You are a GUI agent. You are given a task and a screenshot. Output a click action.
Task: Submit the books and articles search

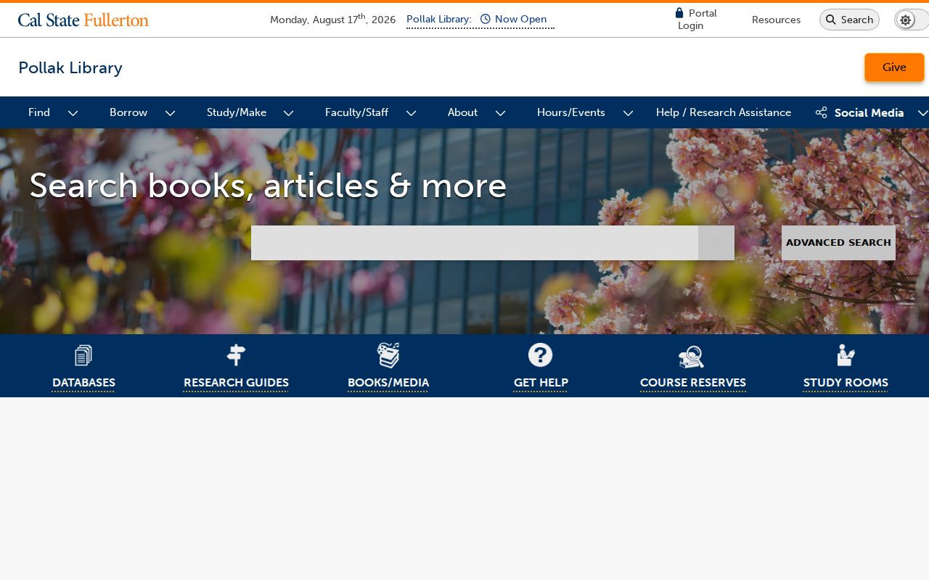pyautogui.click(x=716, y=243)
